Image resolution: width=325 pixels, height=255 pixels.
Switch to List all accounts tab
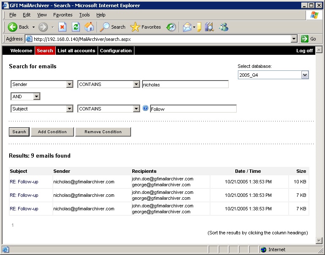coord(76,51)
